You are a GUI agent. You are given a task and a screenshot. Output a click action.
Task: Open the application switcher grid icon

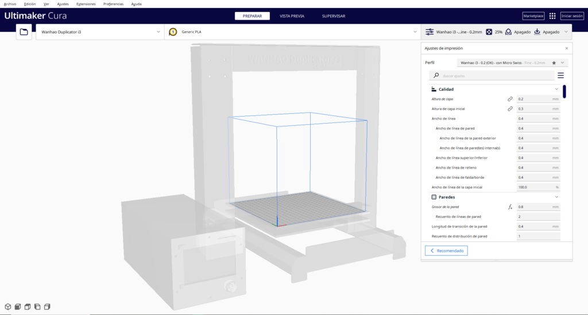552,16
